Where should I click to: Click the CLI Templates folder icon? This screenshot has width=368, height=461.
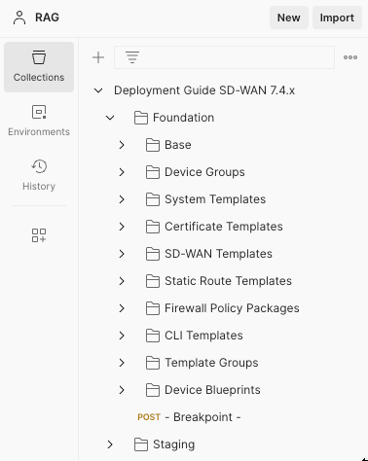153,336
